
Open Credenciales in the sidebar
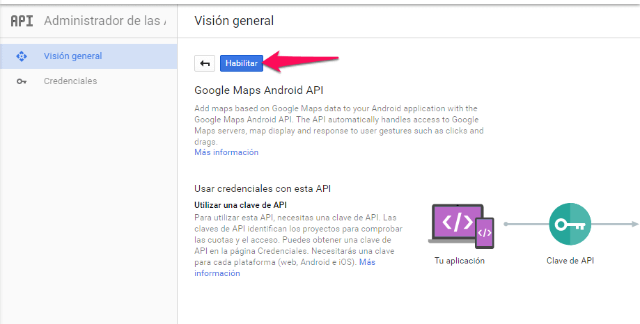coord(88,81)
